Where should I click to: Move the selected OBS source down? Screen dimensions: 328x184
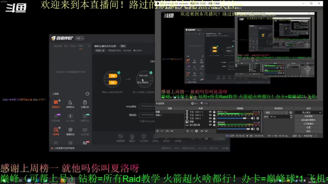click(206, 131)
